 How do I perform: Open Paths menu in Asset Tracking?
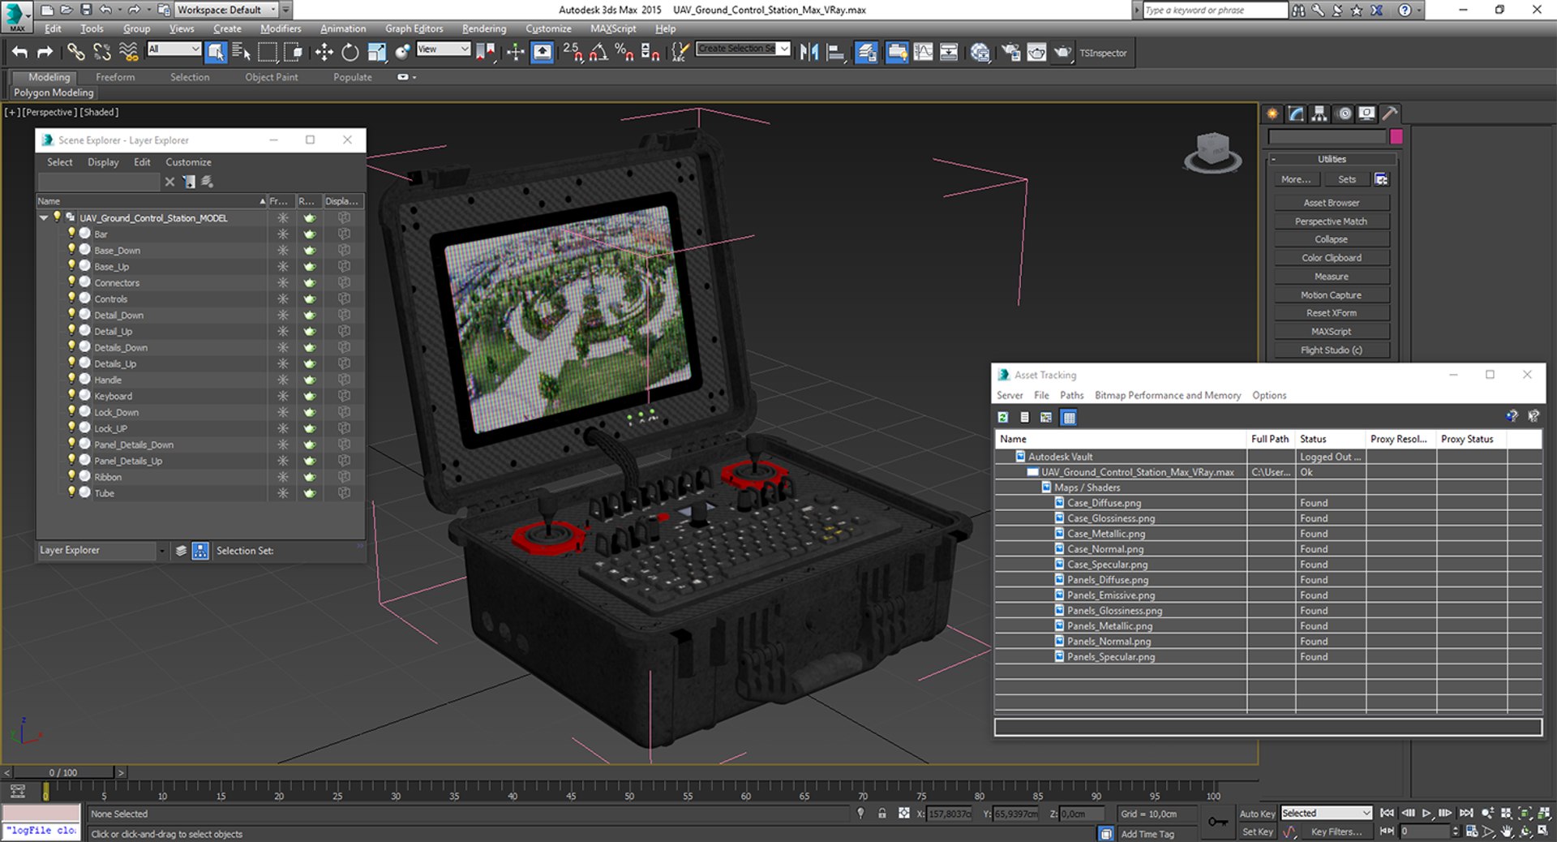click(1071, 395)
